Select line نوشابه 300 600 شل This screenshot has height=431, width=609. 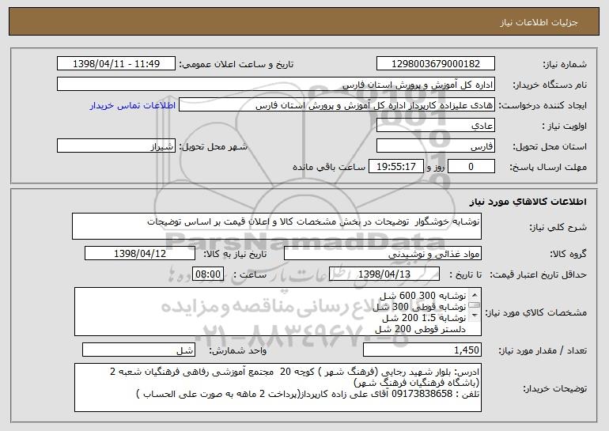[422, 296]
